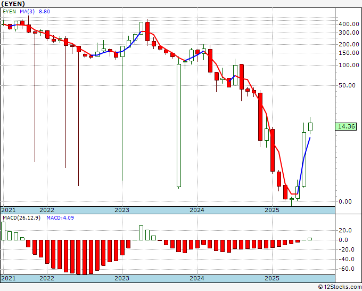Click 2023 on the price chart timeline
This screenshot has height=291, width=362.
[122, 210]
